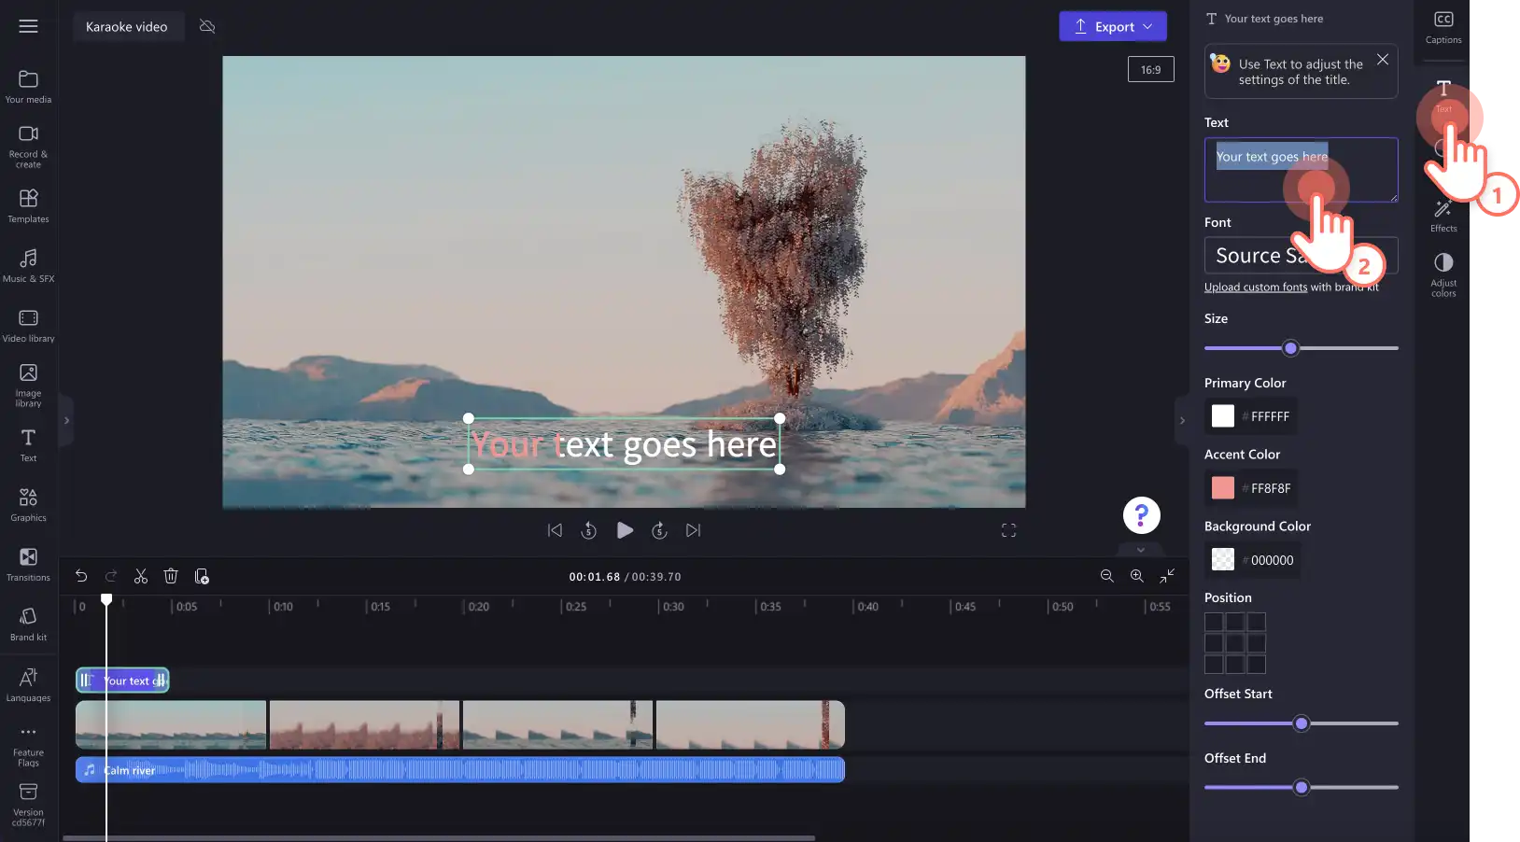Select the center square in Position grid
Viewport: 1520px width, 842px height.
(1235, 643)
